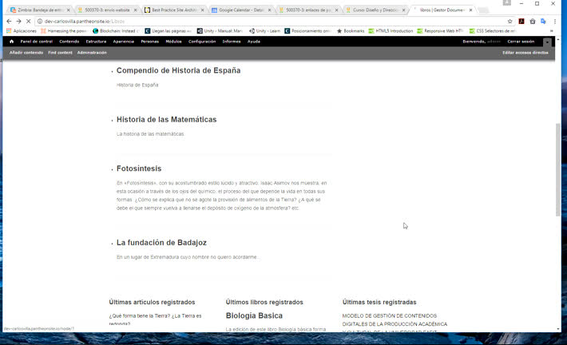Open the Fotosíntesis book title

point(139,169)
